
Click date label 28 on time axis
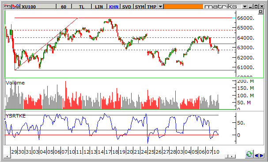pos(173,151)
